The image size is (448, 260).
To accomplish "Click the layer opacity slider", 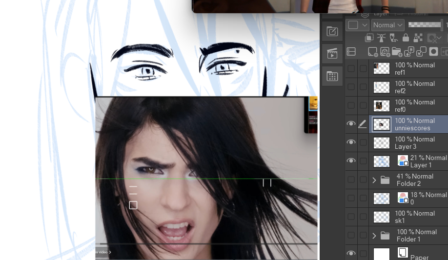I will tap(424, 25).
